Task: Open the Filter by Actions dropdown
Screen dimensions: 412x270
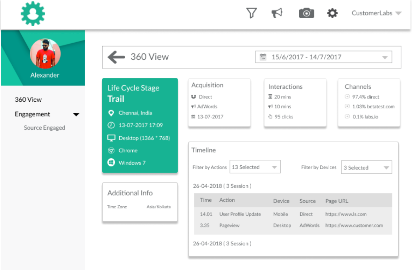Action: (x=255, y=167)
